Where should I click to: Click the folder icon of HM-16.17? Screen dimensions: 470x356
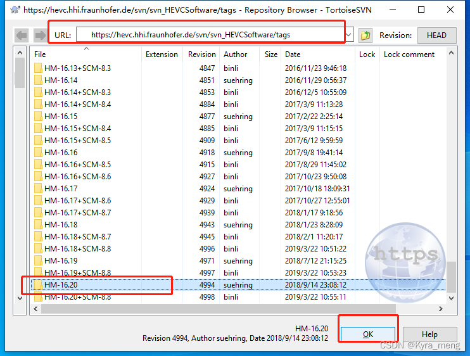pos(38,188)
